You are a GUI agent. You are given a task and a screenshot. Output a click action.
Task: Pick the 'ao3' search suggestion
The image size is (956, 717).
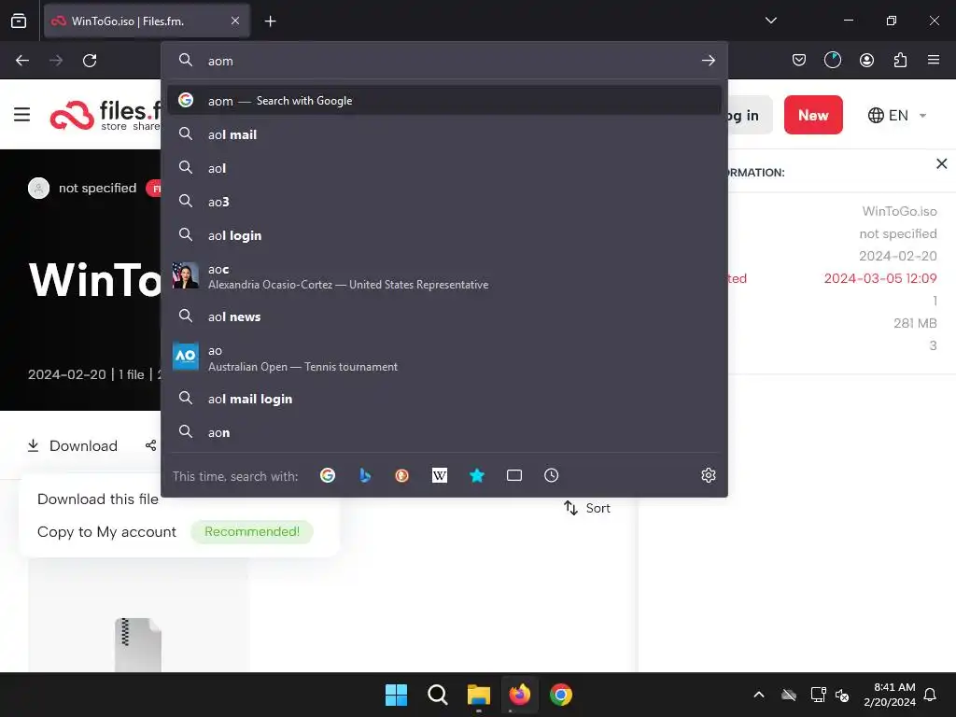444,202
